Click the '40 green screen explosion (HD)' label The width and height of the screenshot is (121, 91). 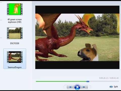pyautogui.click(x=15, y=21)
